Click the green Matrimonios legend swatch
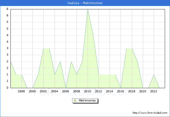Viewport: 170px width, 117px height. click(75, 101)
